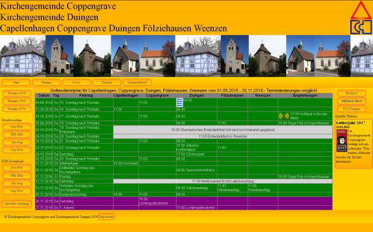Viewport: 373px width, 232px height.
Task: Click the date 04.09.2016
Action: 44,103
